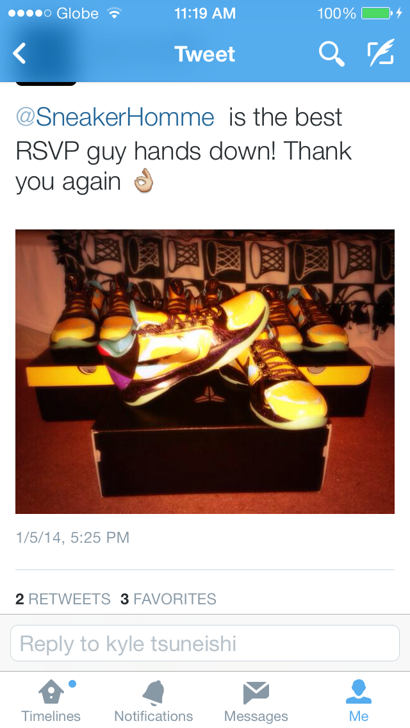The image size is (410, 728).
Task: Tap the 11:19 AM status bar clock
Action: click(x=205, y=13)
